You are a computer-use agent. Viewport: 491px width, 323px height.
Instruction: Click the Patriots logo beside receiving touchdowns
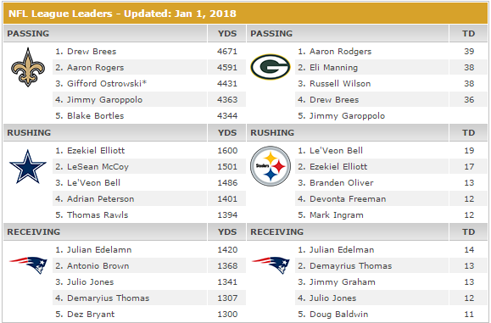pos(271,265)
